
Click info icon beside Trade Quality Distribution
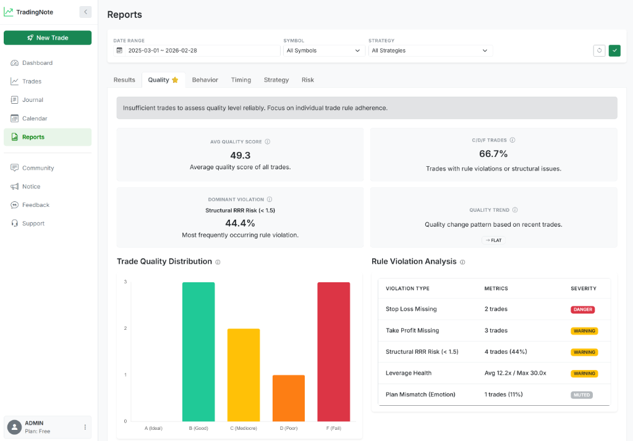coord(218,262)
